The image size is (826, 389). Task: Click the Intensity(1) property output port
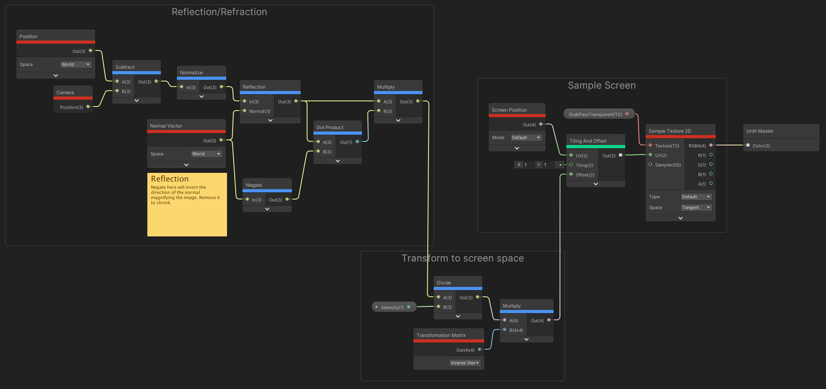point(409,307)
